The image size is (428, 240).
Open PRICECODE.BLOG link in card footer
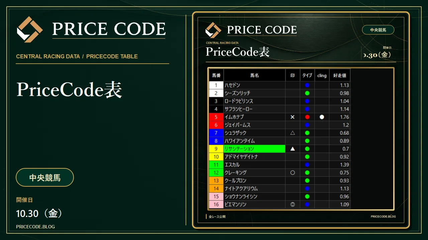pyautogui.click(x=383, y=216)
